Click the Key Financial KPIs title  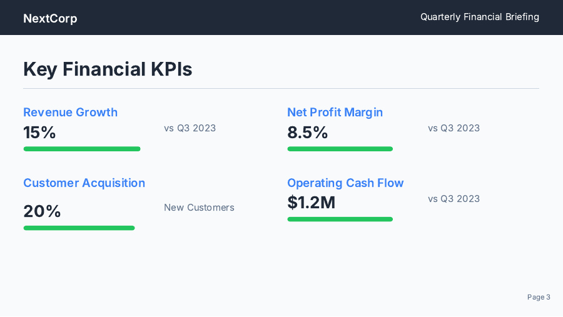[108, 69]
